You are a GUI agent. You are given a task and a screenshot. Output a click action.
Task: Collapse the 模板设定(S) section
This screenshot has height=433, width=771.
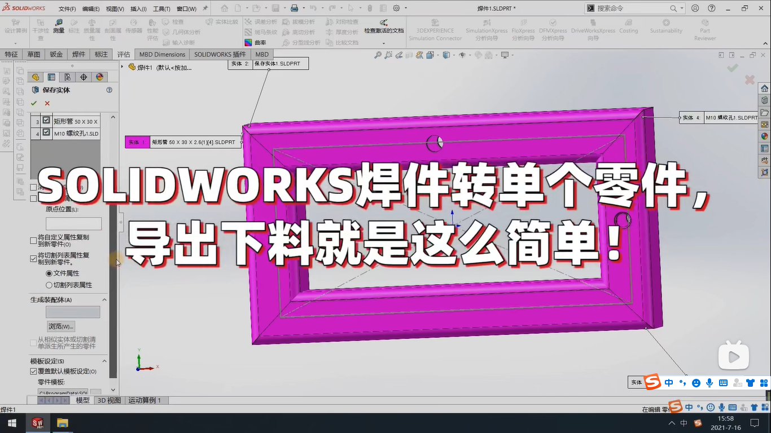click(x=104, y=361)
